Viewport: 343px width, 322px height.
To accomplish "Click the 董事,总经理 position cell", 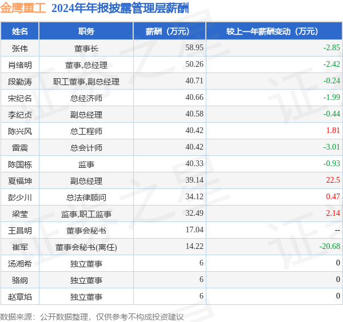I will 86,65.
